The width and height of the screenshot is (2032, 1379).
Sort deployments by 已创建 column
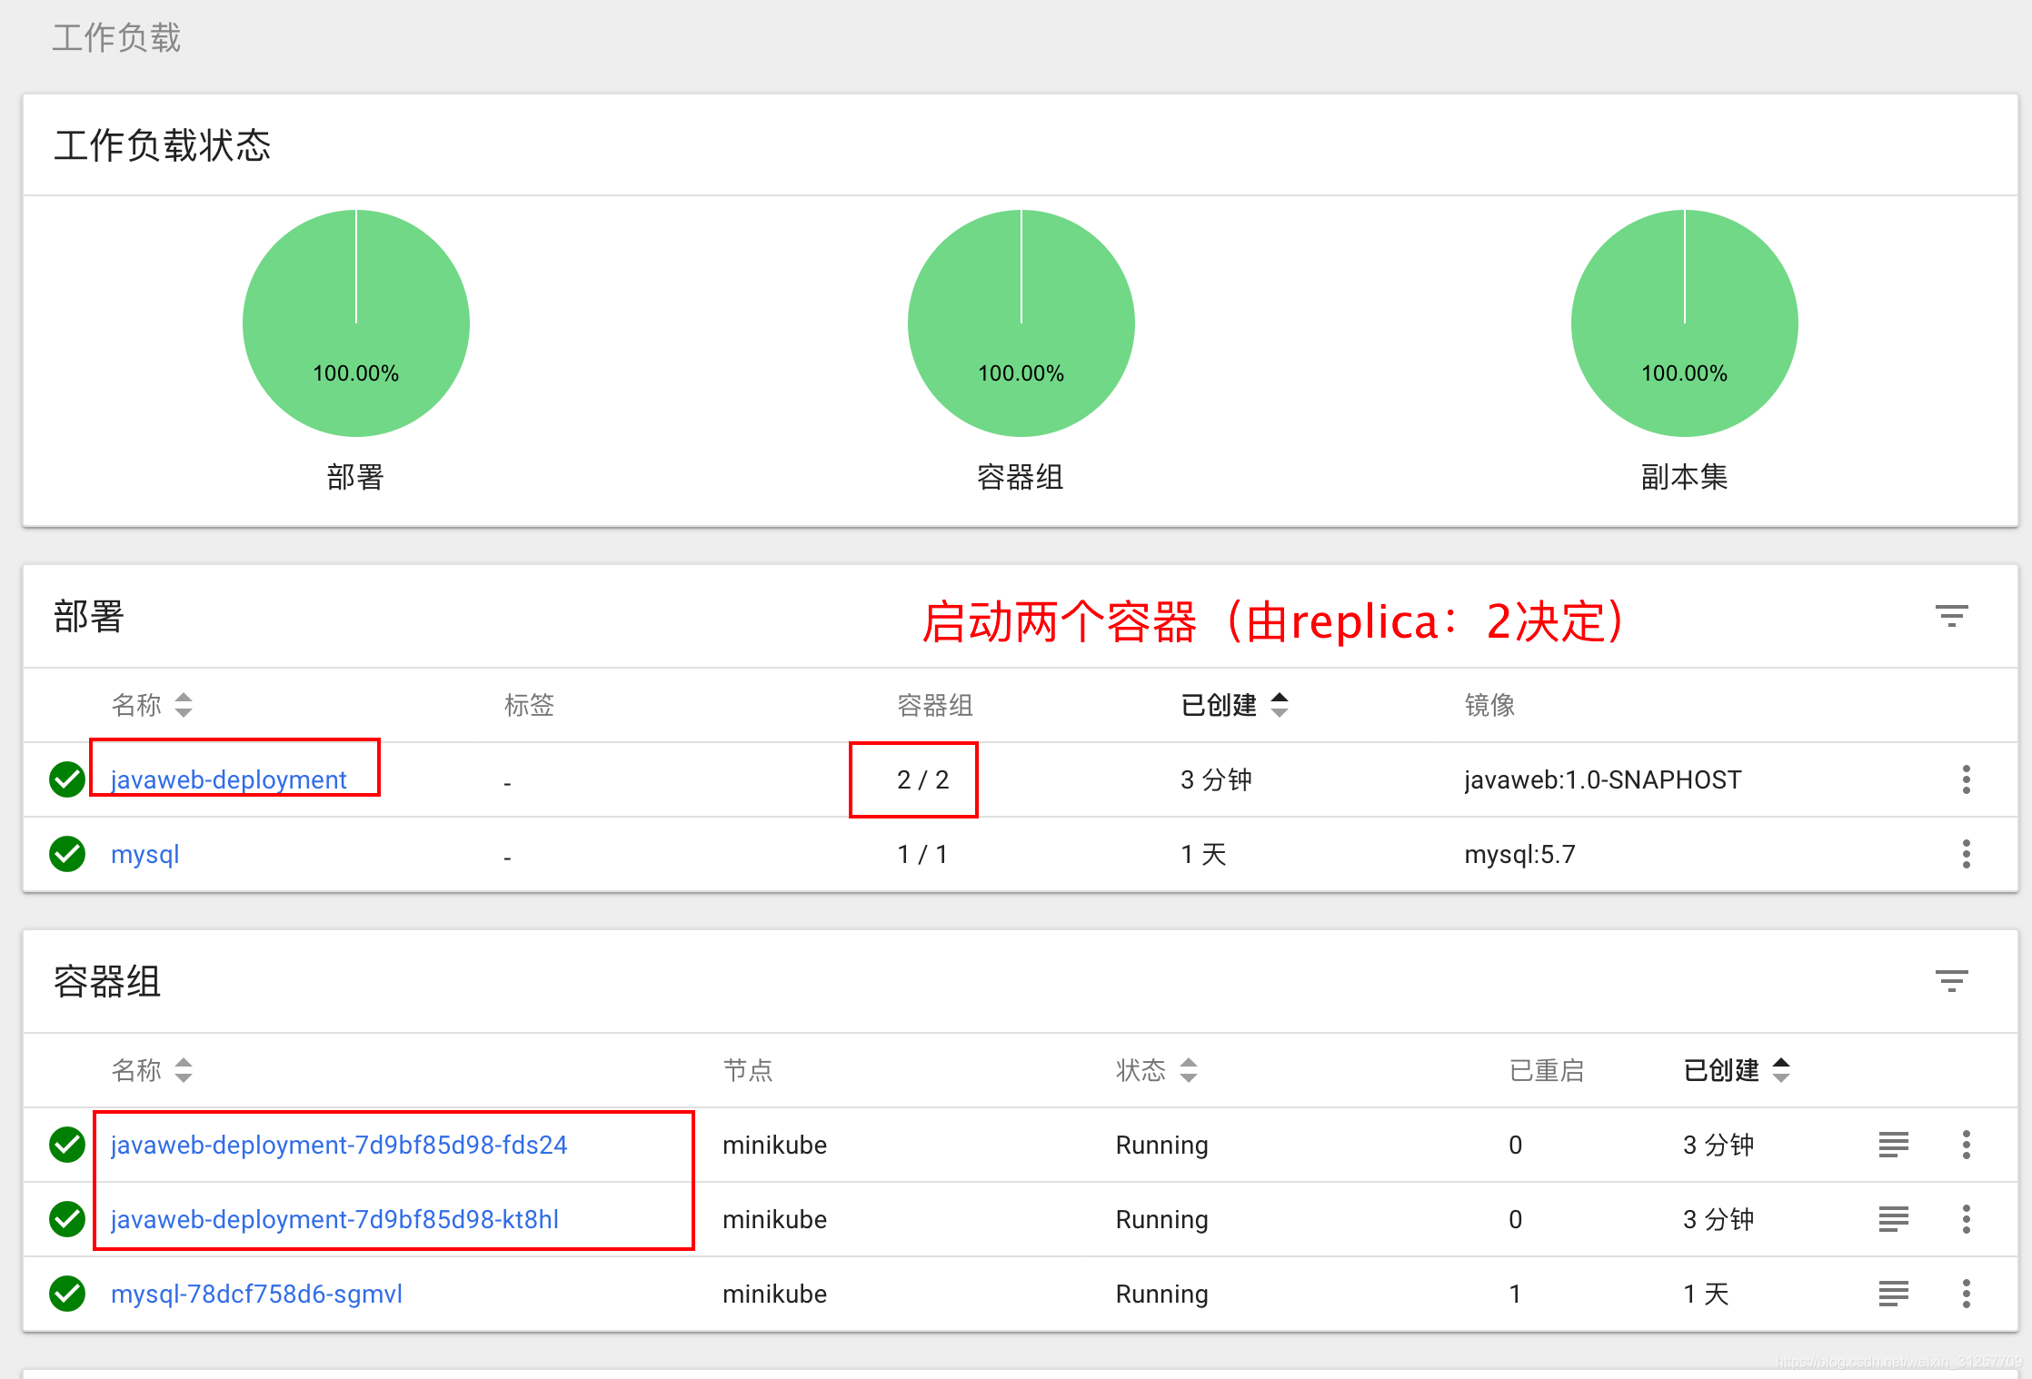(x=1234, y=705)
